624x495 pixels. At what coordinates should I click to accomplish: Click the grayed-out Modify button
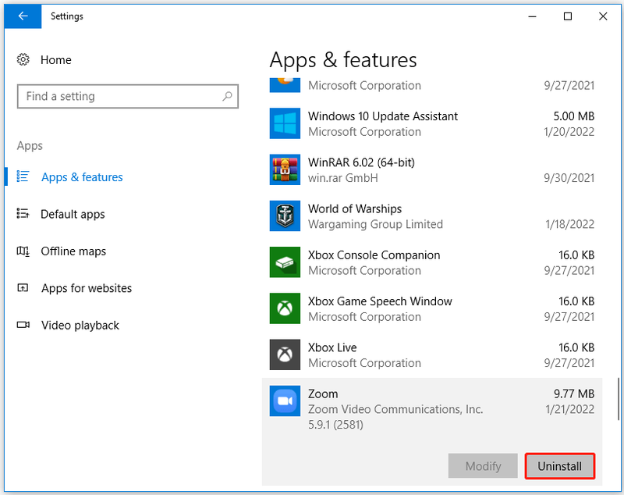tap(483, 466)
